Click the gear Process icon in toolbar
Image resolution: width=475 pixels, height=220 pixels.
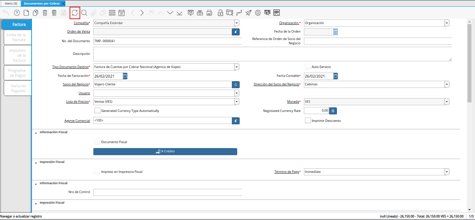258,13
